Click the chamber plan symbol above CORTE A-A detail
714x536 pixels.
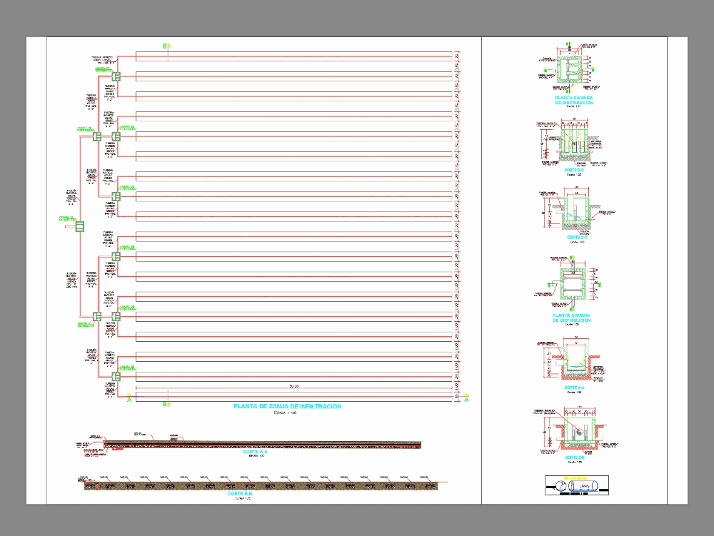[x=573, y=285]
